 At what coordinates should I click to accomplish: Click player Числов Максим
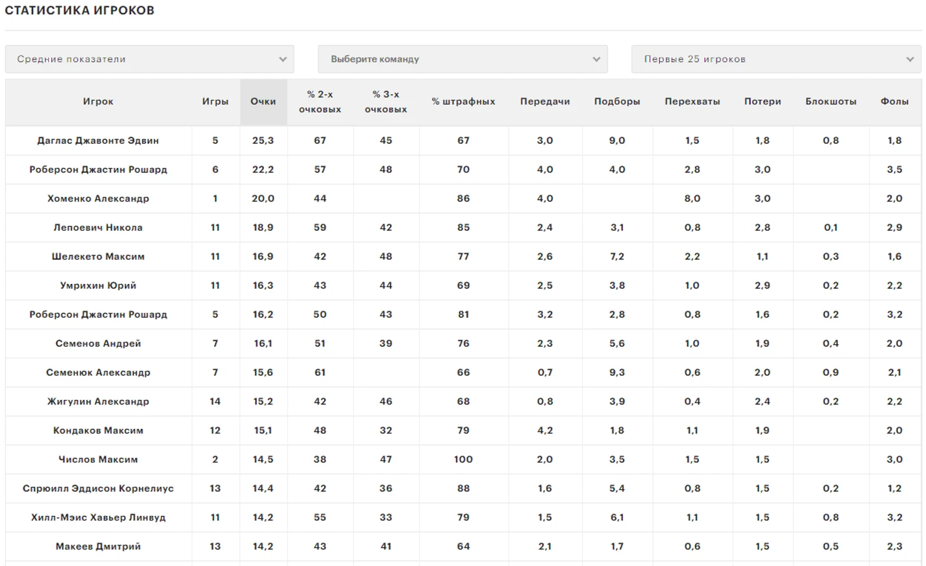pos(98,460)
